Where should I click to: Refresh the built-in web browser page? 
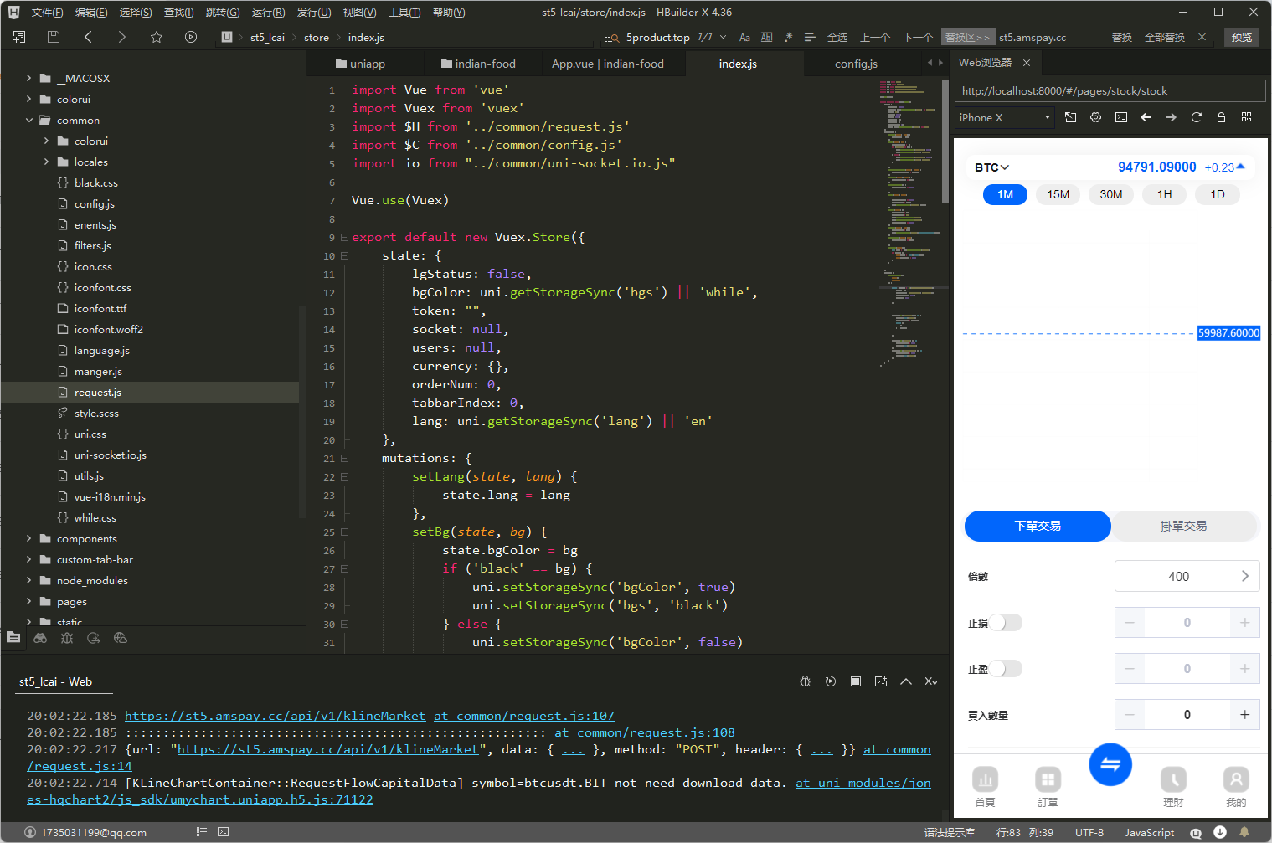pos(1196,117)
